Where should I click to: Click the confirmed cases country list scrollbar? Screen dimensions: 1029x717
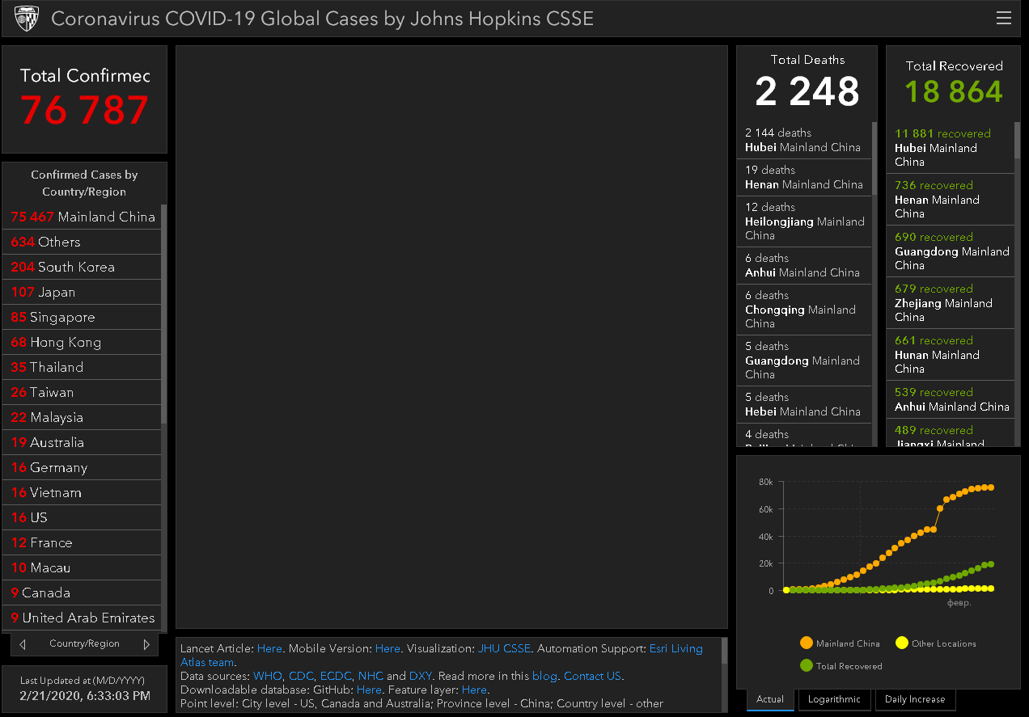163,314
